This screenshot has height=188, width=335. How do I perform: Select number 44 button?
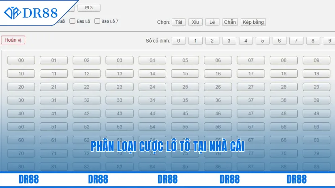pos(152,113)
